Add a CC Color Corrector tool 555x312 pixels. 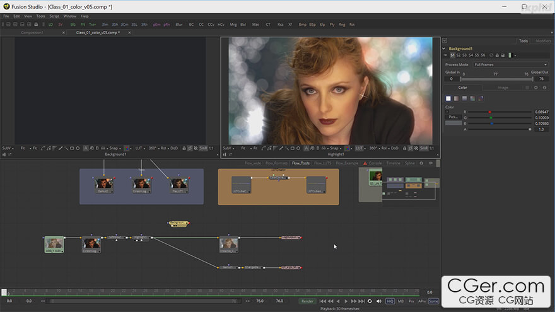201,25
